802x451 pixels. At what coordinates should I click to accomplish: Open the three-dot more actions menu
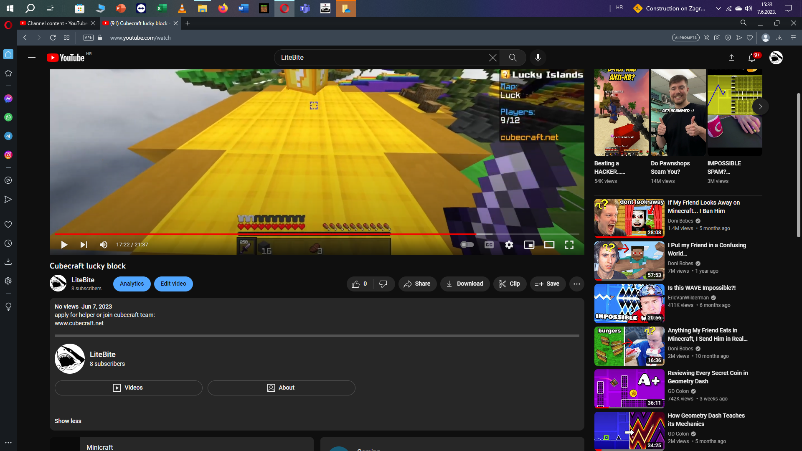coord(577,284)
